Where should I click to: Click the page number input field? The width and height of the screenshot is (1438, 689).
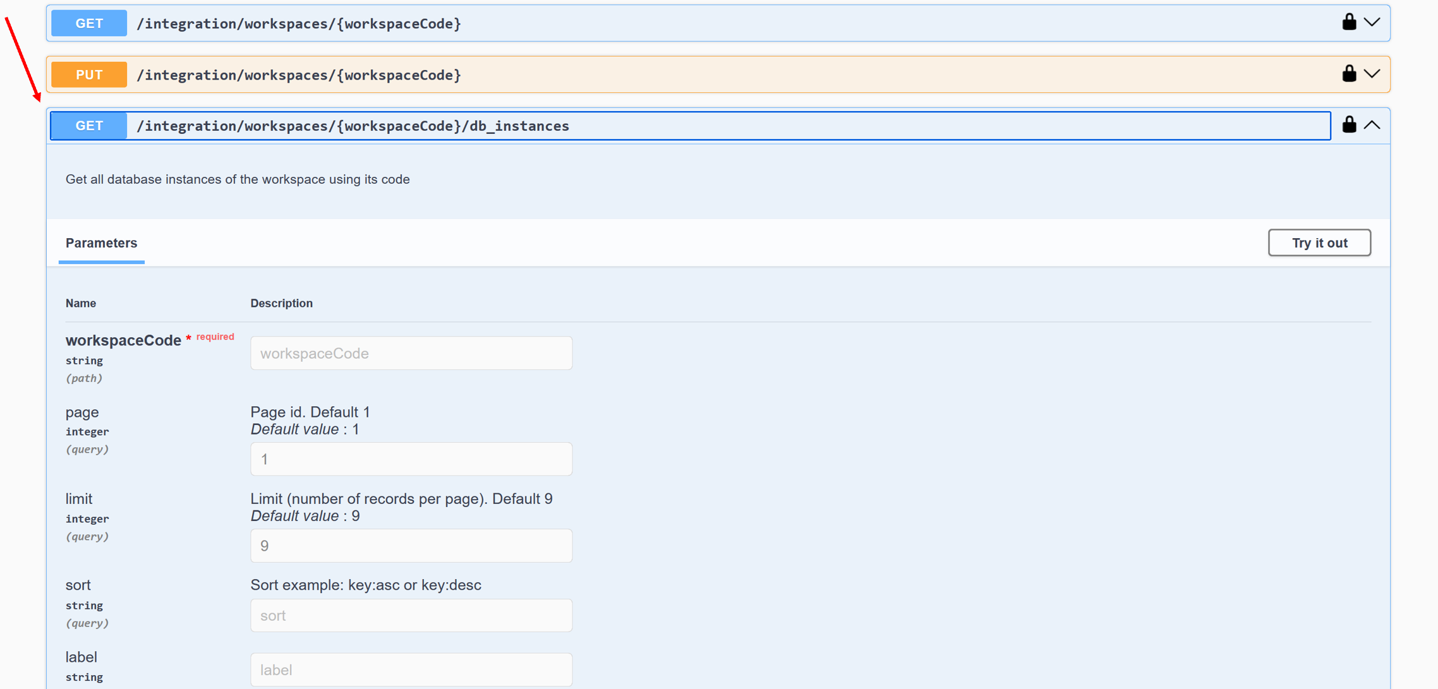click(411, 459)
